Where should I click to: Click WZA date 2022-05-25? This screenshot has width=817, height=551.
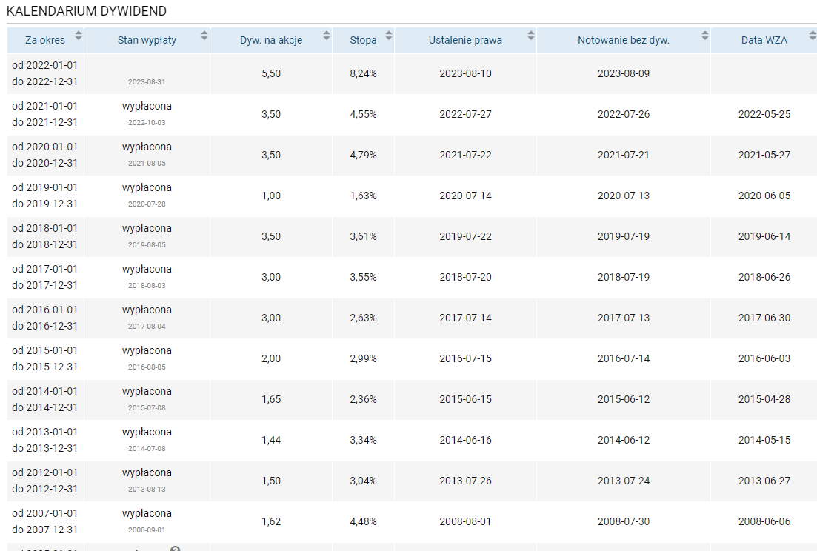click(764, 114)
